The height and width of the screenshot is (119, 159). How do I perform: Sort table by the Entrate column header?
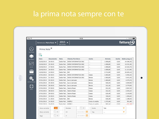[x=108, y=59]
